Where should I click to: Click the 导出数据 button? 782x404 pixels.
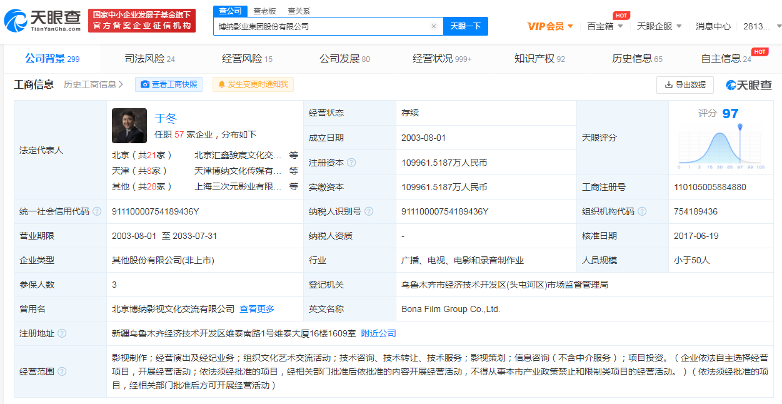685,84
